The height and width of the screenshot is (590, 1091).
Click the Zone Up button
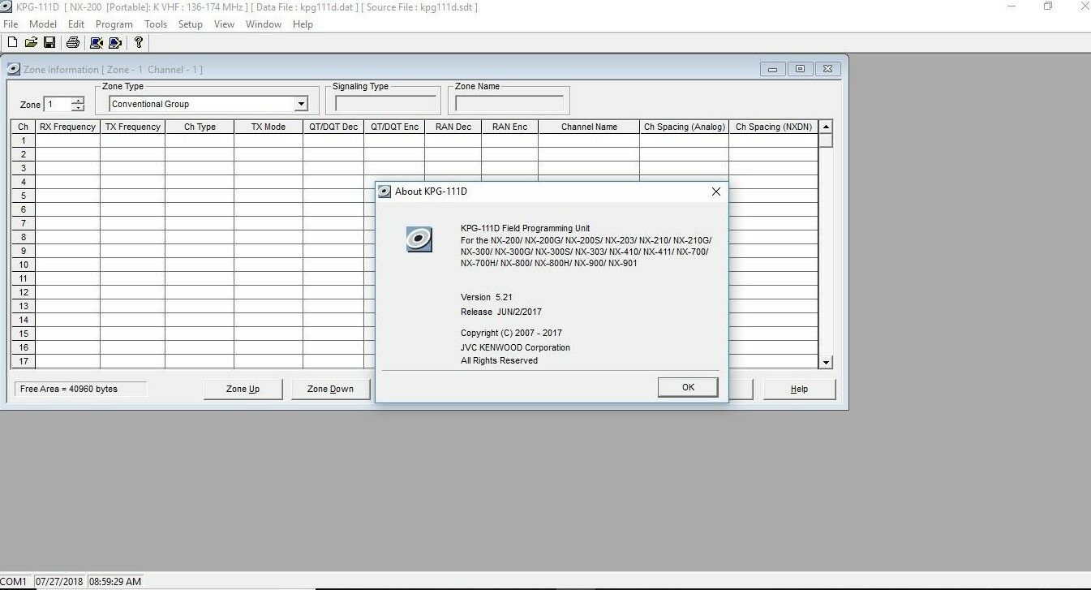(243, 390)
